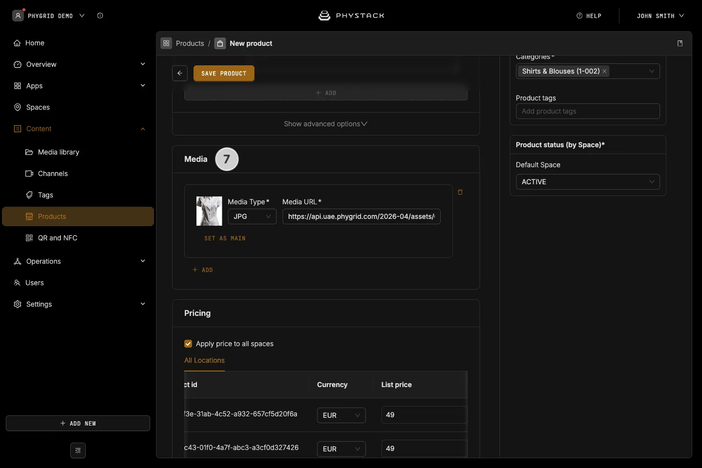Click the info icon beside Phygrid Demo
This screenshot has width=702, height=468.
pyautogui.click(x=100, y=16)
